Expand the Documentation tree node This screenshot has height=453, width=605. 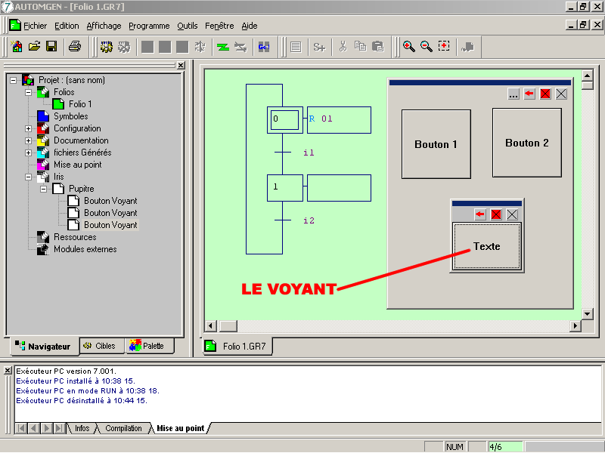click(x=29, y=140)
